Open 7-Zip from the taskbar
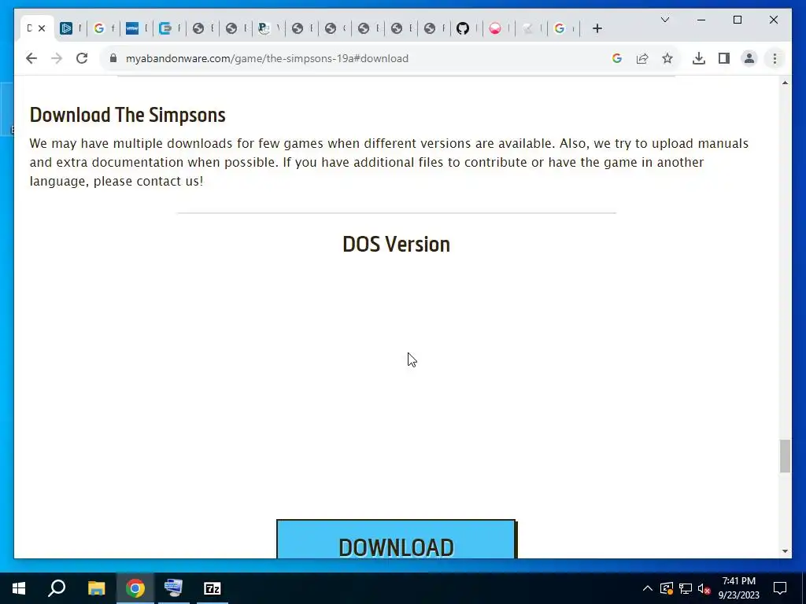The width and height of the screenshot is (806, 604). (x=213, y=588)
